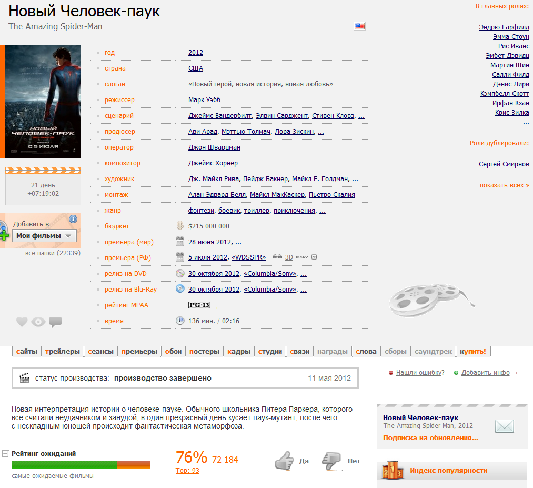
Task: Collapse the Рейтинг ожиданий section
Action: tap(5, 453)
